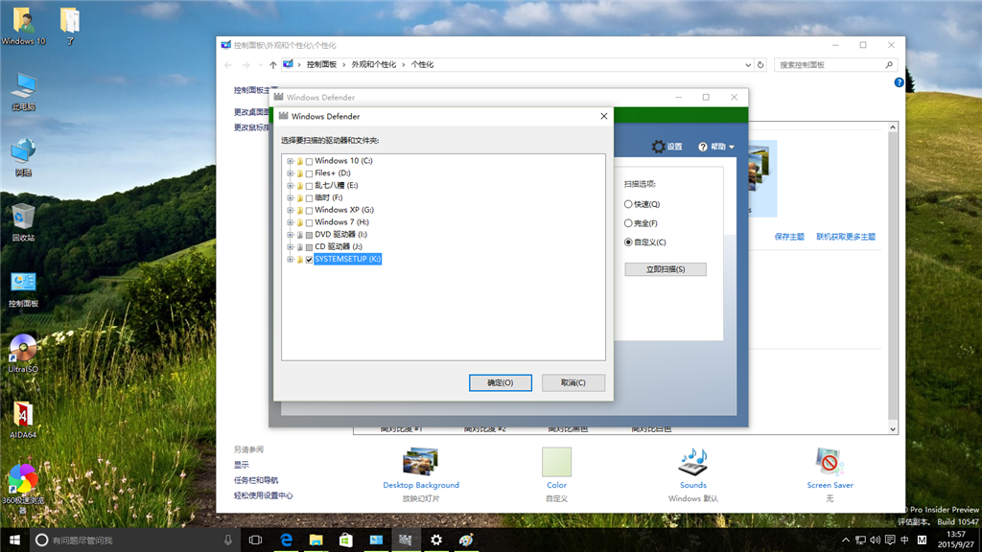
Task: Click the blue help question mark icon
Action: tap(899, 82)
